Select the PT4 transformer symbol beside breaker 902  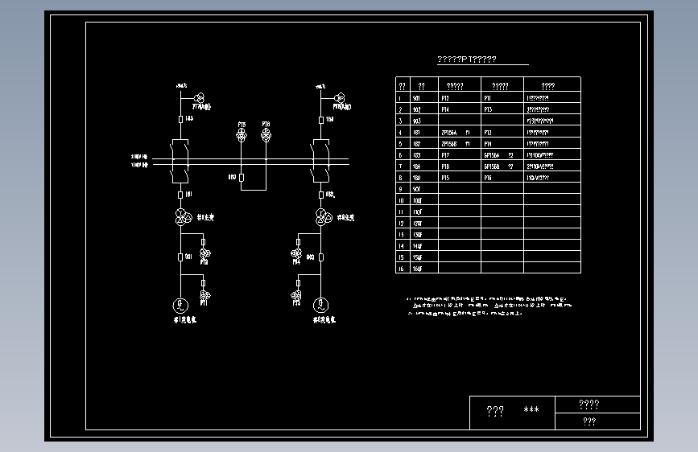click(x=296, y=253)
